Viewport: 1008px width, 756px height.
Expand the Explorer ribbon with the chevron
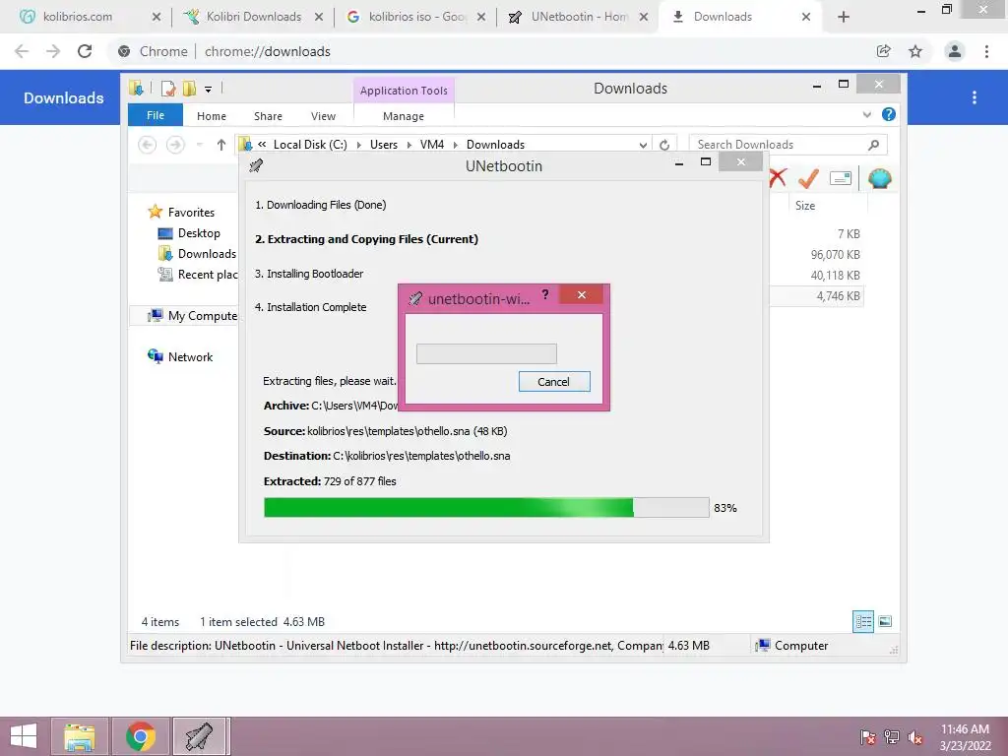(866, 115)
